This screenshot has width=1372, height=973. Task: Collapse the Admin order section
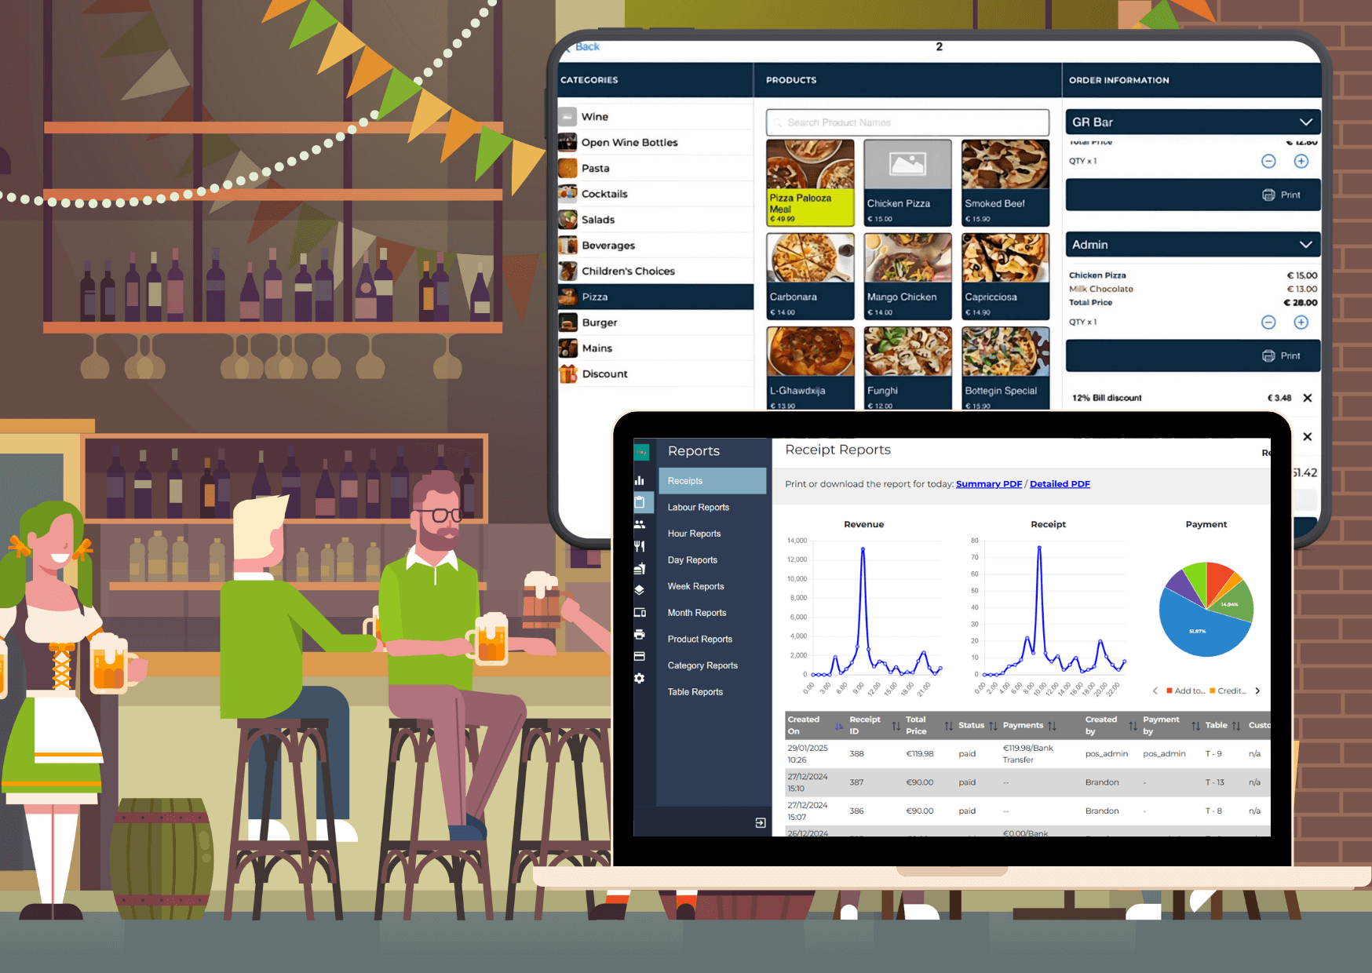[x=1306, y=244]
